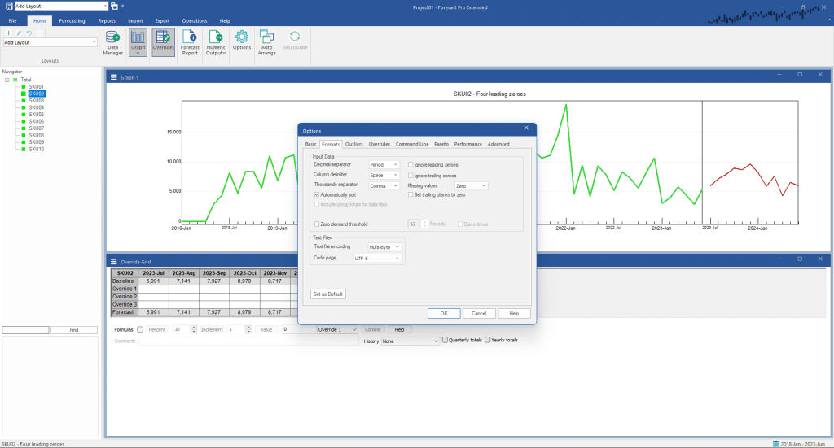The height and width of the screenshot is (448, 834).
Task: Click the Find button in Navigator
Action: tap(74, 330)
